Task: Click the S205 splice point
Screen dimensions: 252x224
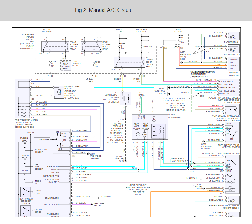Action: pos(138,170)
